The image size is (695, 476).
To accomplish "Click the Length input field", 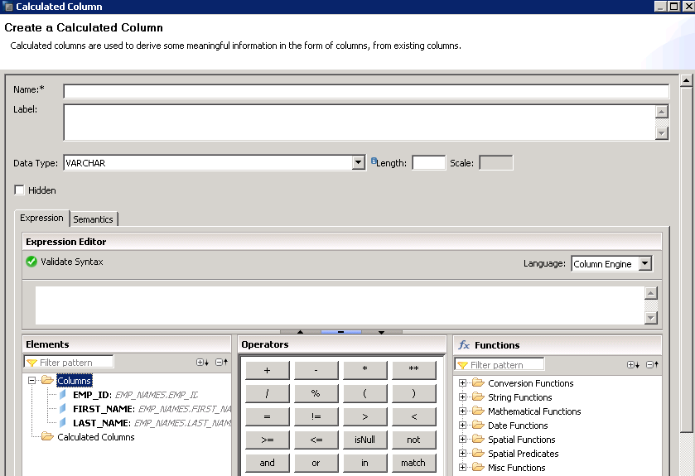I will tap(428, 162).
